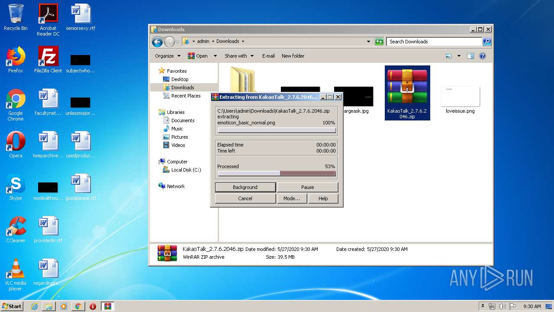This screenshot has width=554, height=312.
Task: Cancel the WinRAR extraction
Action: (x=245, y=198)
